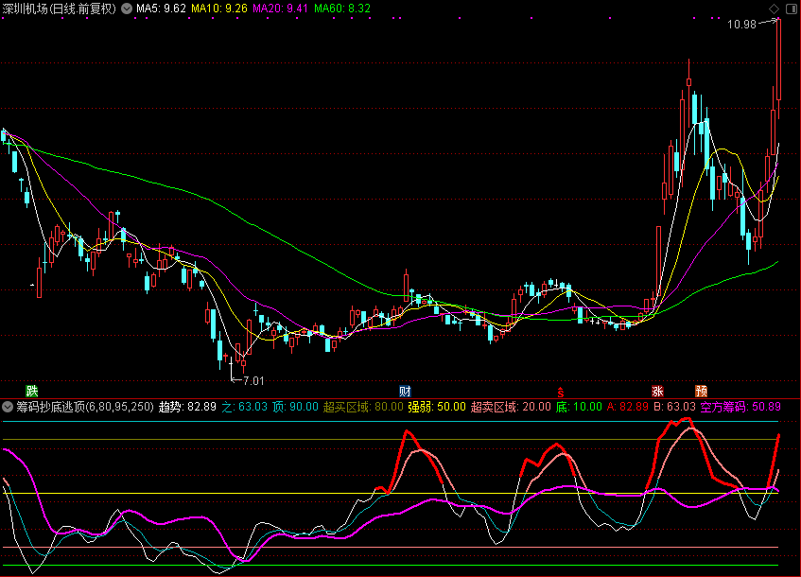Image resolution: width=801 pixels, height=577 pixels.
Task: Click the 筹码抄底逃顶 indicator name
Action: click(x=49, y=407)
